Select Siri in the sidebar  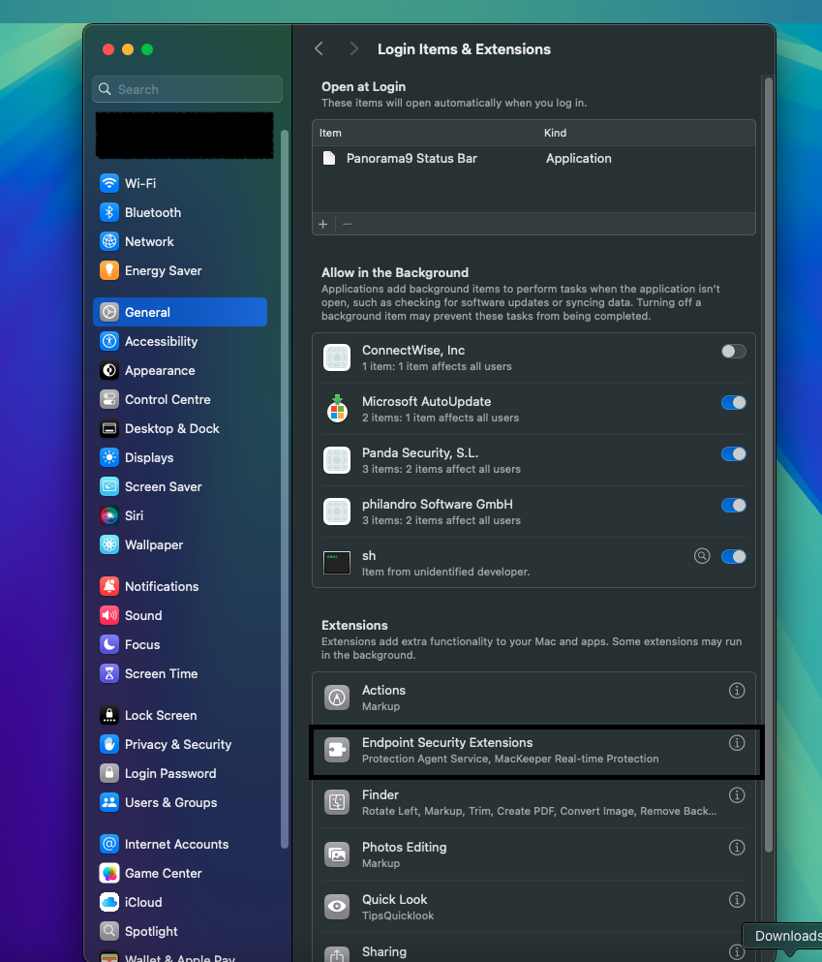[180, 515]
